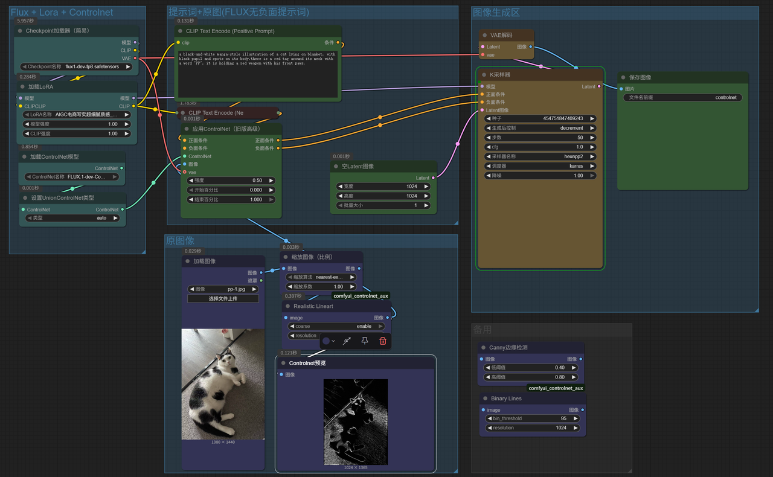Click the 选择文件上传 upload button
This screenshot has height=477, width=773.
[222, 297]
